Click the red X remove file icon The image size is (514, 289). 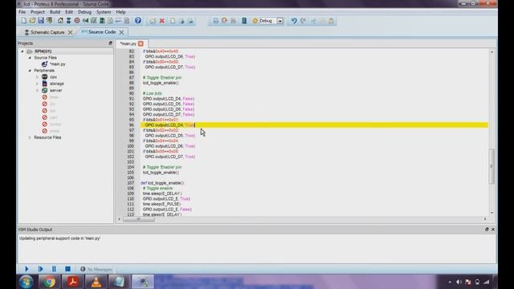click(162, 21)
